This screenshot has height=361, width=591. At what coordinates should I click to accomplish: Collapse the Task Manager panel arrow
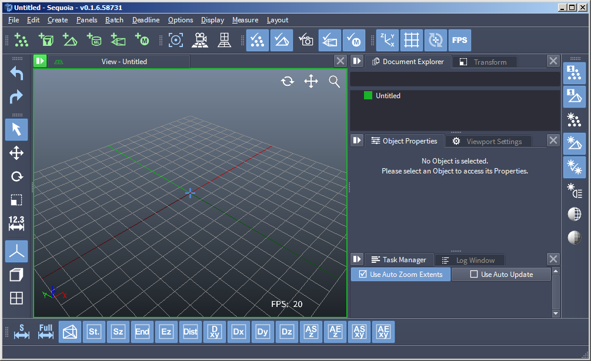(356, 259)
